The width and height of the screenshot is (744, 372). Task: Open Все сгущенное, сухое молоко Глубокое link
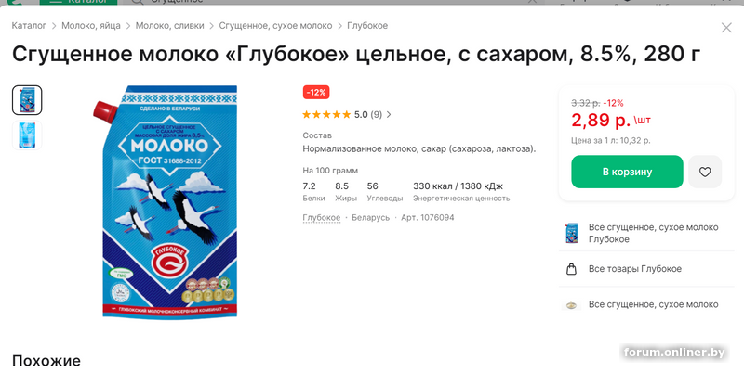pyautogui.click(x=654, y=234)
